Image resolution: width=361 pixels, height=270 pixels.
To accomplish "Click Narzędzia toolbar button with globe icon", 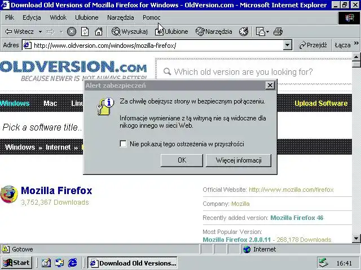I will (x=214, y=31).
